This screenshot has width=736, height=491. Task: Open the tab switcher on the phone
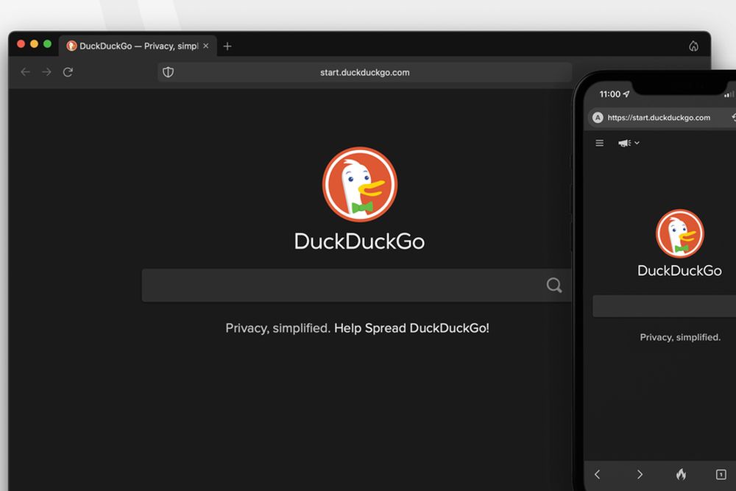pos(721,474)
